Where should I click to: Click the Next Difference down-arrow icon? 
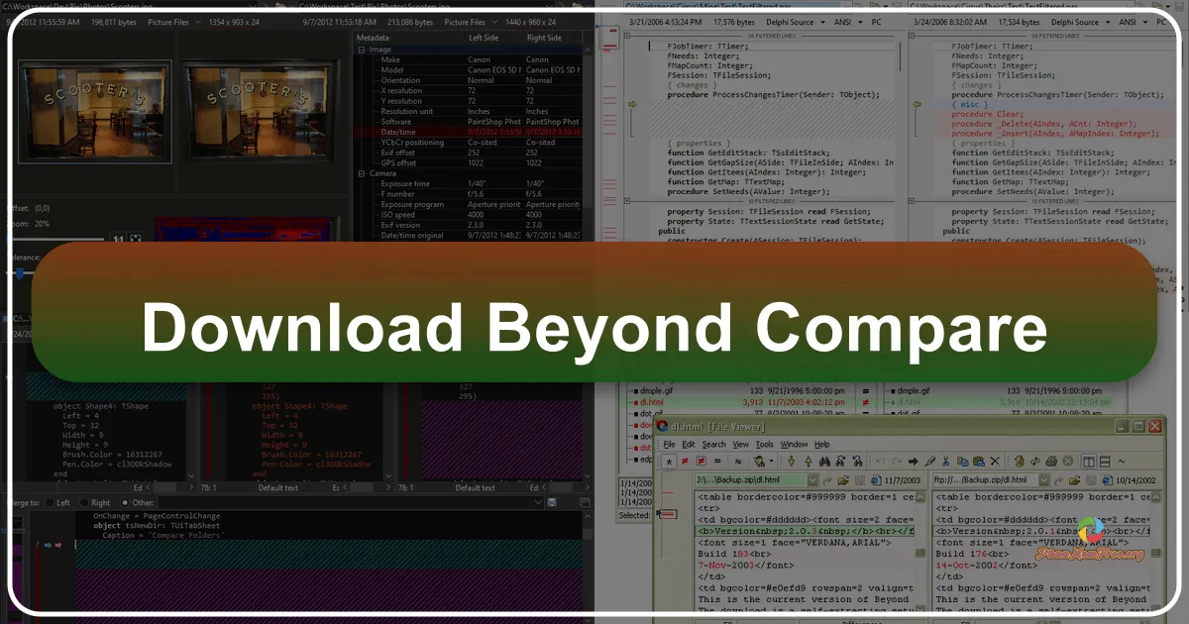(791, 462)
